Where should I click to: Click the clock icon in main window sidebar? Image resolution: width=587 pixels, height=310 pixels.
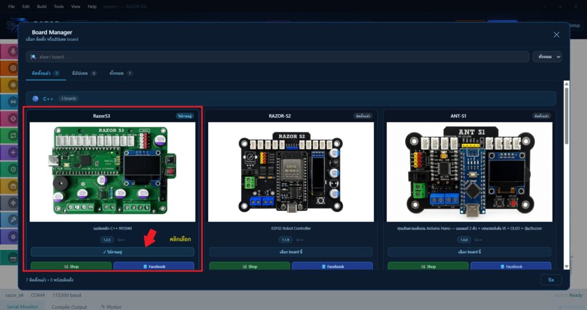coord(13,169)
